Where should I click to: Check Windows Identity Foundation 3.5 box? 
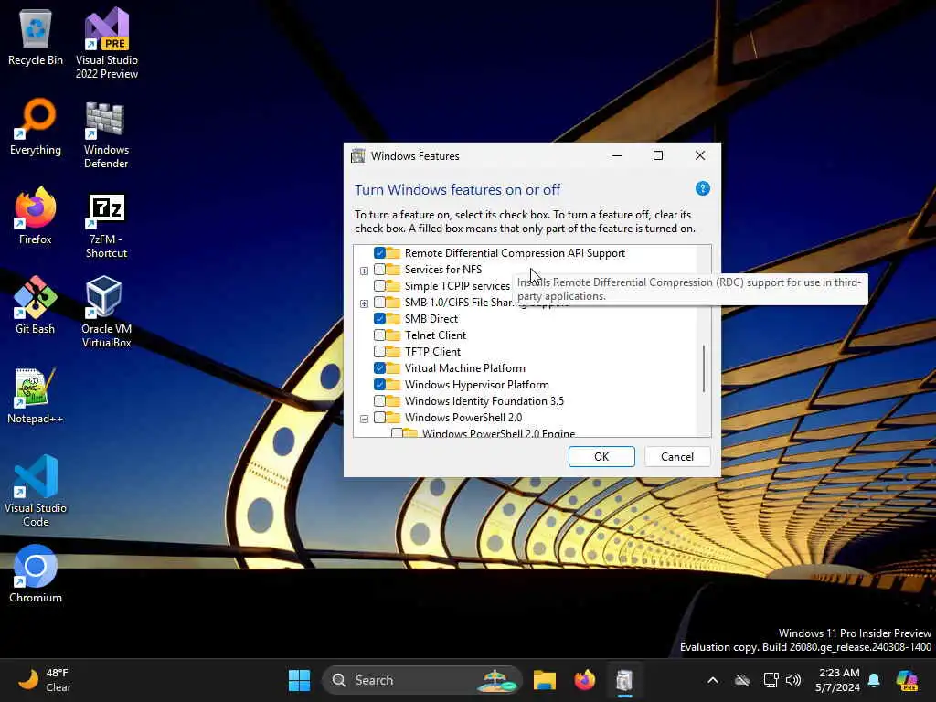[x=379, y=400]
